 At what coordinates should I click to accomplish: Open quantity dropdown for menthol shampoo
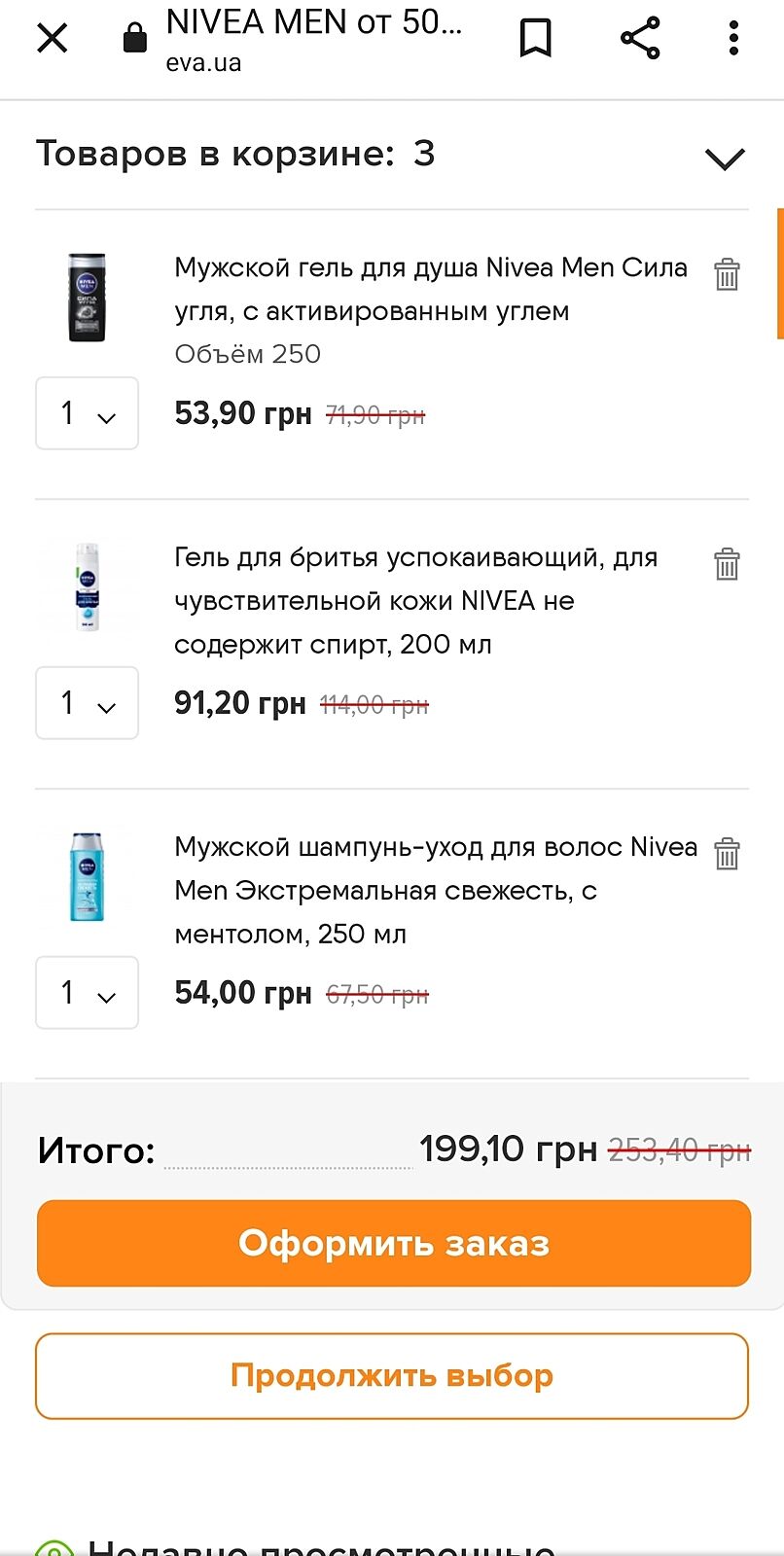(x=87, y=993)
